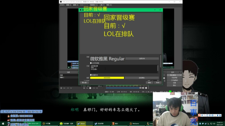Screen dimensions: 225x126
Task: Cancel the dialog with 取消
Action: click(x=158, y=83)
